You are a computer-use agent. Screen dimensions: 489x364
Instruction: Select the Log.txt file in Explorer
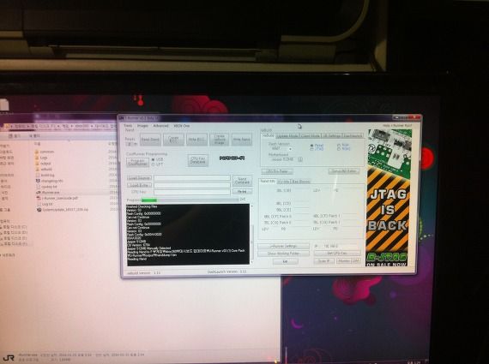point(45,204)
